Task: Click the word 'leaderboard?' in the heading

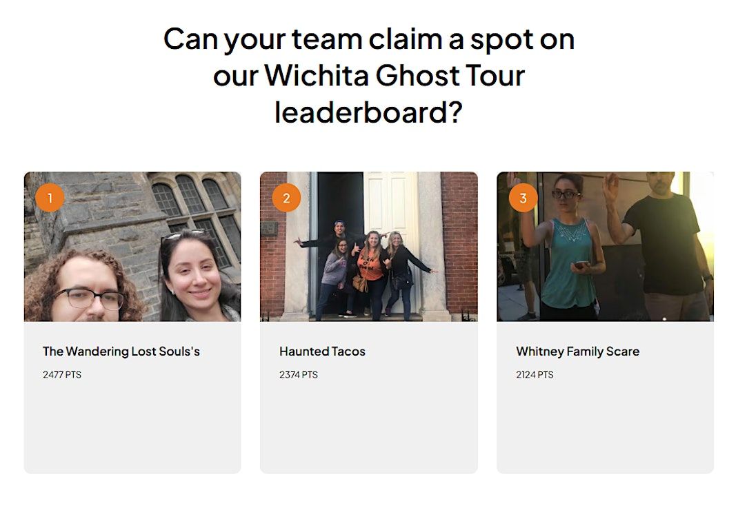Action: pos(369,113)
